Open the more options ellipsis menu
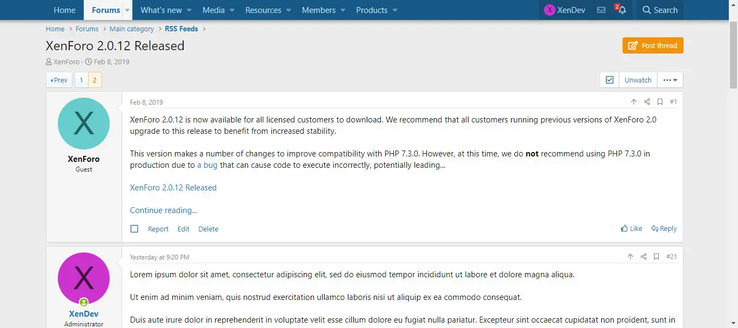The image size is (738, 328). (670, 80)
